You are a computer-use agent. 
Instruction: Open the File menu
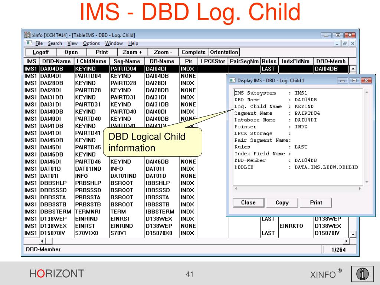pyautogui.click(x=39, y=43)
